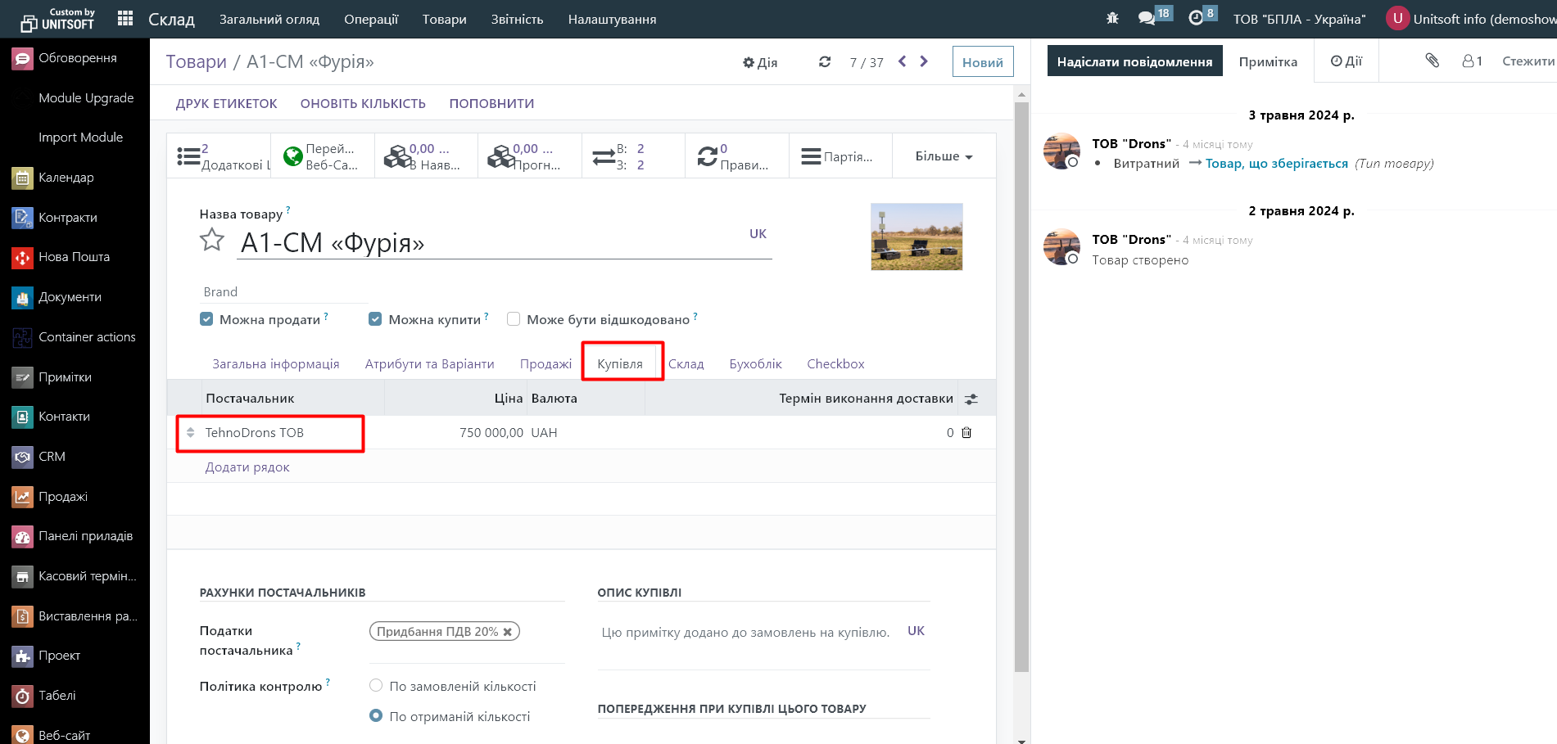Open the 'Звітність' top menu
The width and height of the screenshot is (1557, 744).
tap(517, 20)
